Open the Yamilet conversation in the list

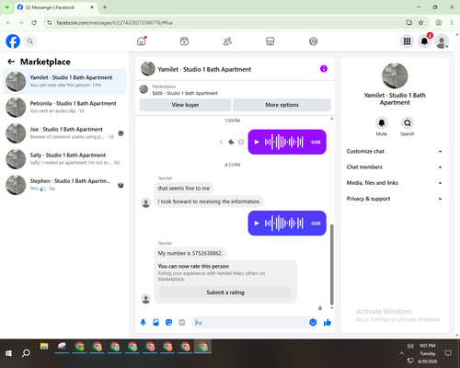tap(64, 81)
